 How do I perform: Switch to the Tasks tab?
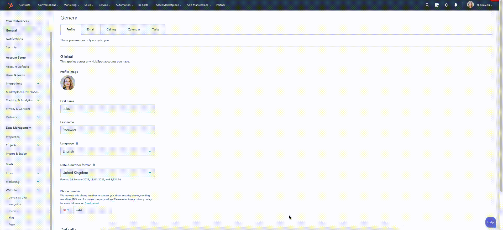point(156,29)
